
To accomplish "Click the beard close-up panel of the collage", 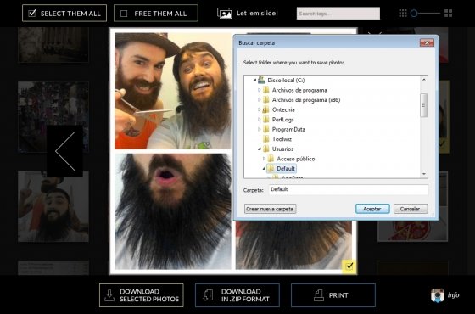I will click(x=173, y=211).
